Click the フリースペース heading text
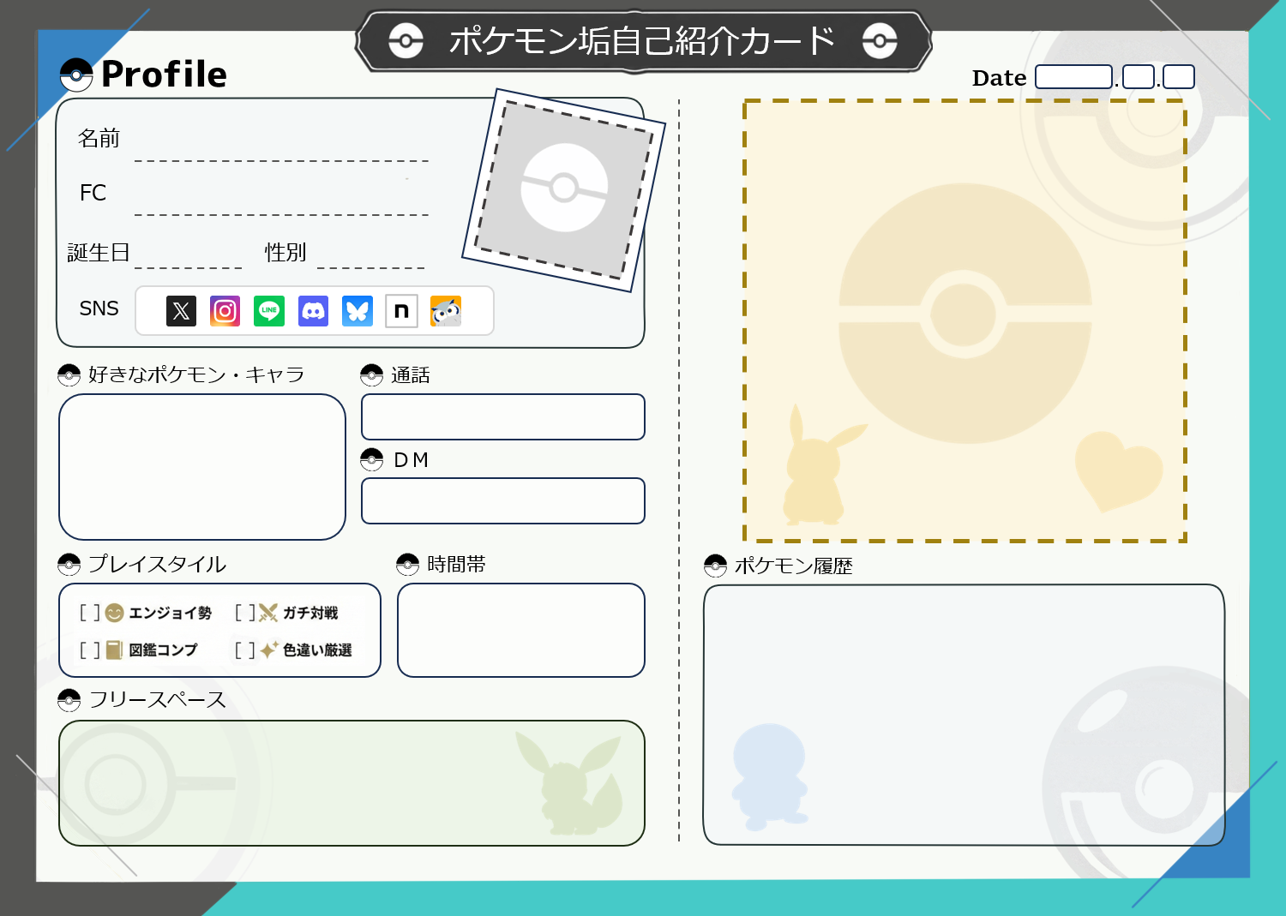This screenshot has height=916, width=1286. 158,701
